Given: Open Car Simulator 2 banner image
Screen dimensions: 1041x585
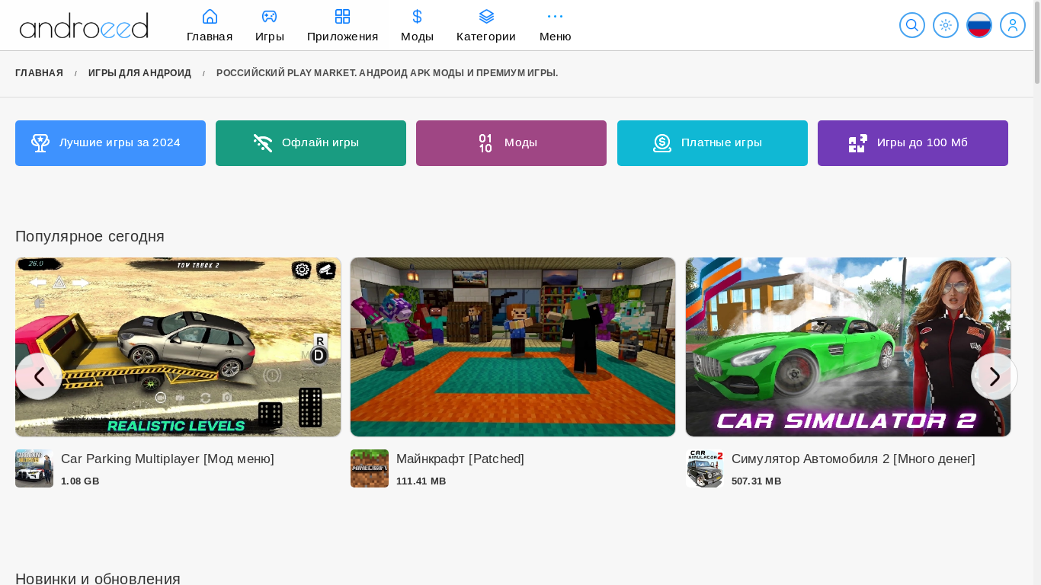Looking at the screenshot, I should 848,347.
